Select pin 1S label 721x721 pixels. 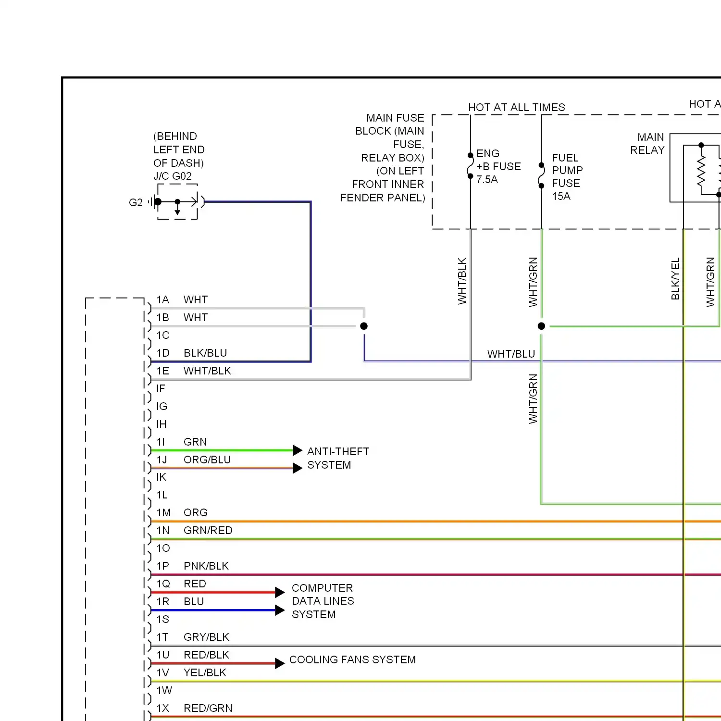pos(163,619)
